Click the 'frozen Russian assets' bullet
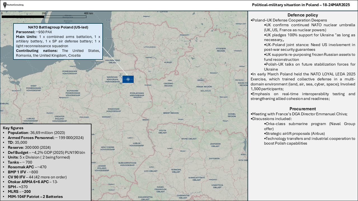The height and width of the screenshot is (201, 358). coord(310,57)
